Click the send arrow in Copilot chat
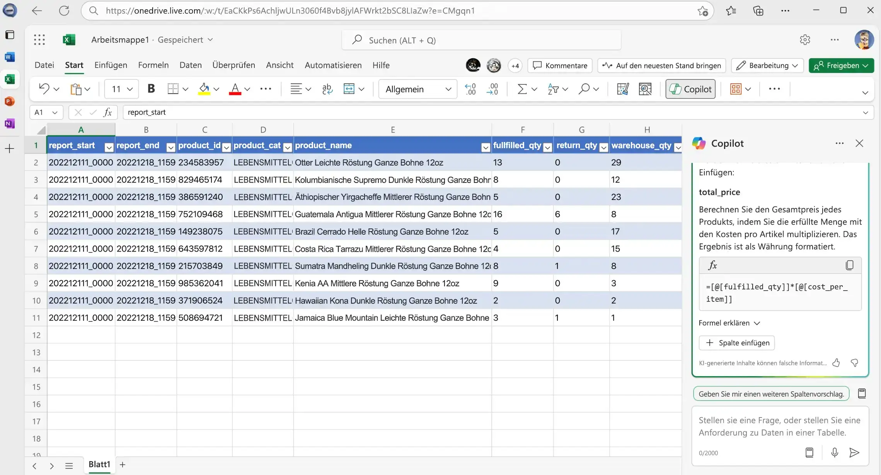Image resolution: width=881 pixels, height=475 pixels. [854, 453]
